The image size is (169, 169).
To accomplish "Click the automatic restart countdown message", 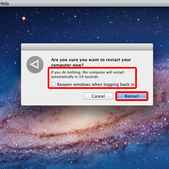I will (x=88, y=74).
